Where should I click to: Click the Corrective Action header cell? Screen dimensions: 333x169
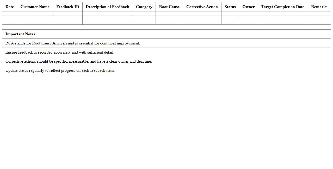(202, 7)
